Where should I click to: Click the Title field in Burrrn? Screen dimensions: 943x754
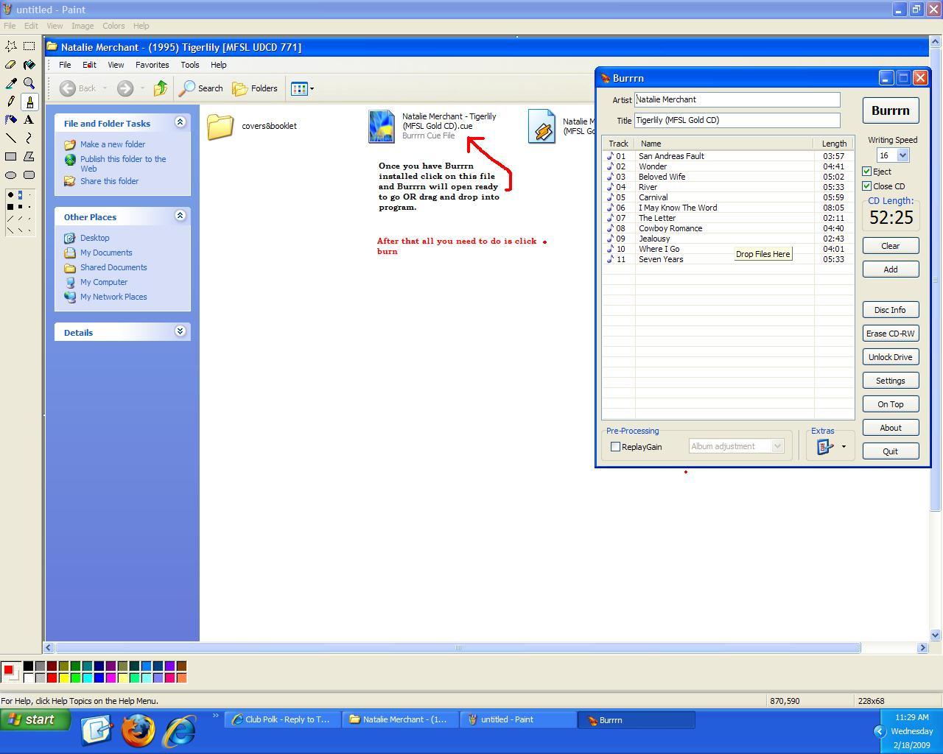[737, 120]
